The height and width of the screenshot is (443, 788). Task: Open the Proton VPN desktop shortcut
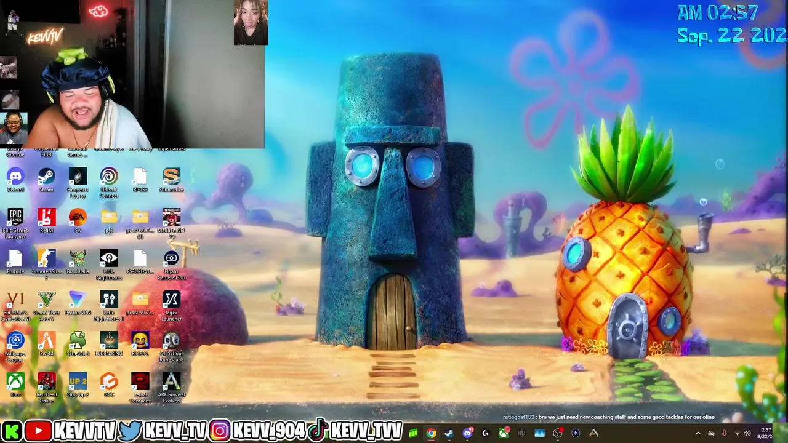(x=78, y=303)
